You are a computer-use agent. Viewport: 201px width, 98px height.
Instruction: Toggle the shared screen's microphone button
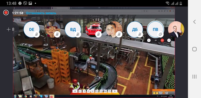(x=149, y=40)
